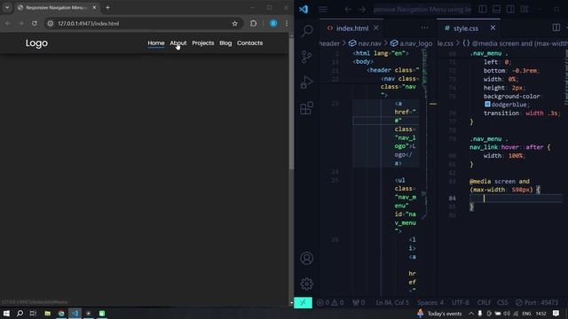Select the CSS language mode in status bar
Screen dimensions: 568x319
coord(502,302)
